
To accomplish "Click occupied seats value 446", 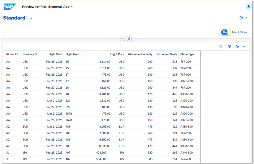I will pos(175,94).
